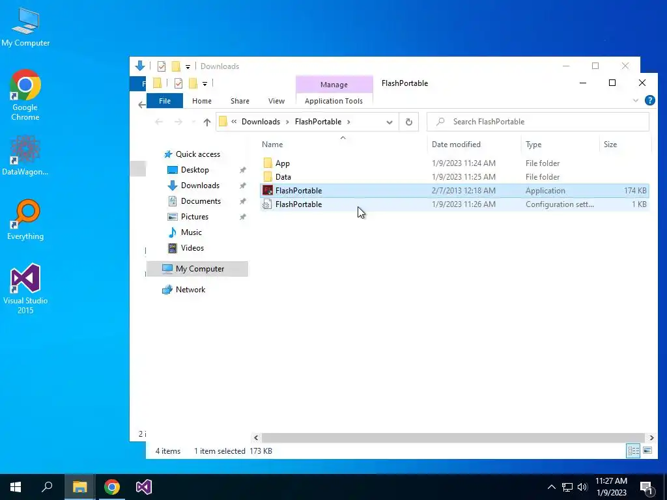667x500 pixels.
Task: Click the Search FlashPortable field
Action: coord(537,122)
